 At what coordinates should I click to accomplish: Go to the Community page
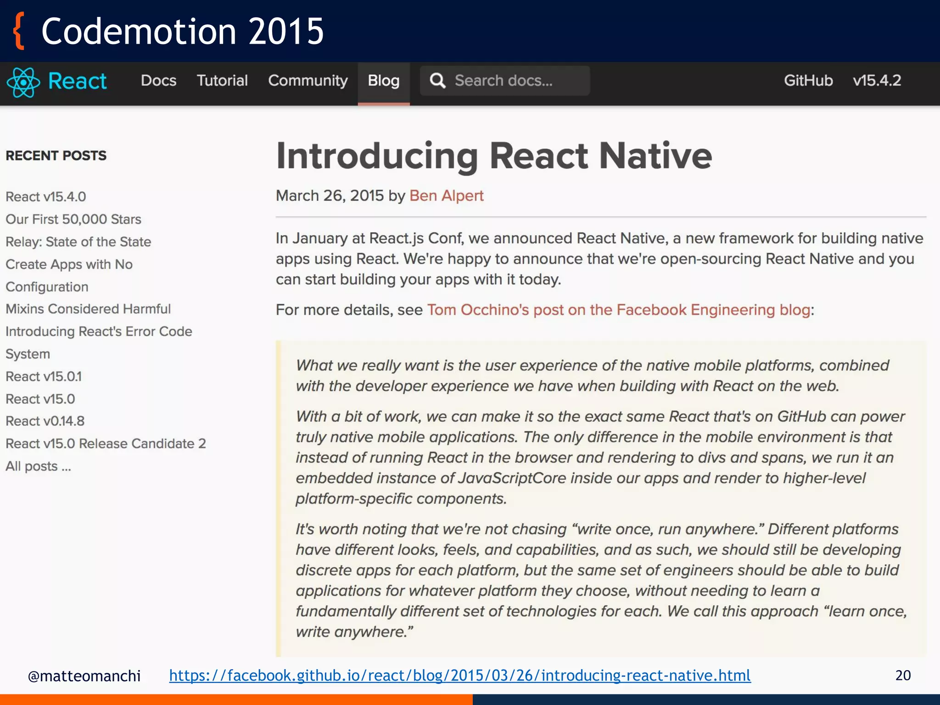pyautogui.click(x=308, y=81)
